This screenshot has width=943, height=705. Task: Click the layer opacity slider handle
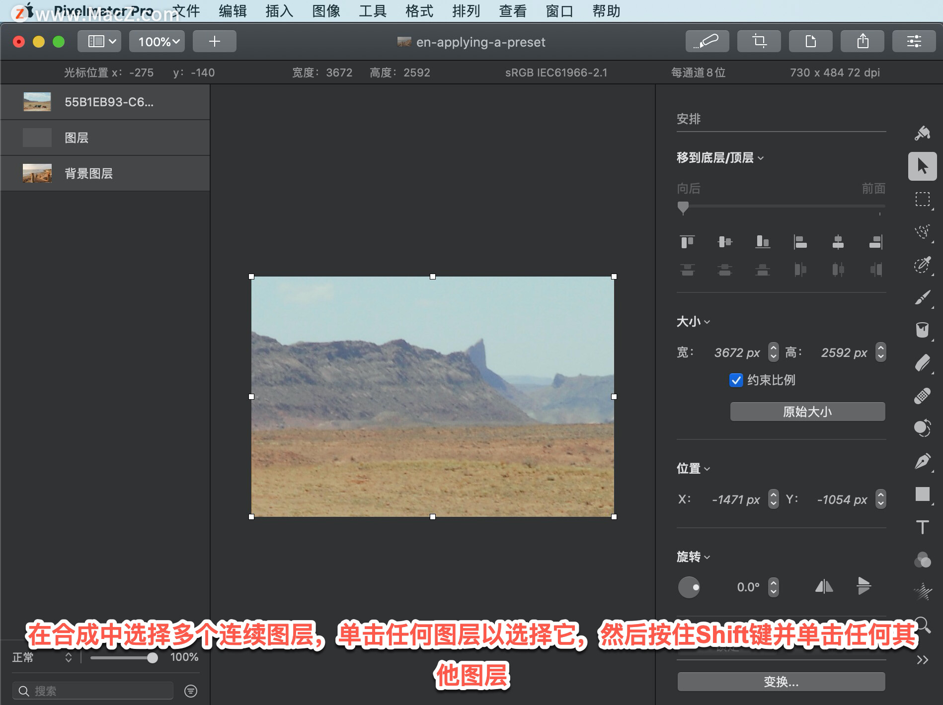click(153, 658)
